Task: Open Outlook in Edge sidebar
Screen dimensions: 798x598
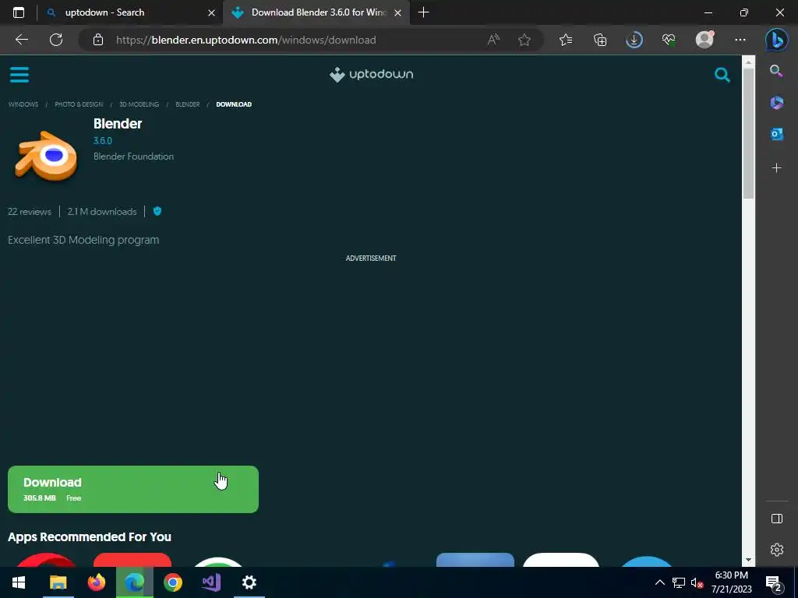Action: (777, 134)
